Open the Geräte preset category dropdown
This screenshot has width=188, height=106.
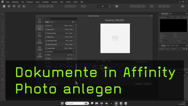coord(49,22)
